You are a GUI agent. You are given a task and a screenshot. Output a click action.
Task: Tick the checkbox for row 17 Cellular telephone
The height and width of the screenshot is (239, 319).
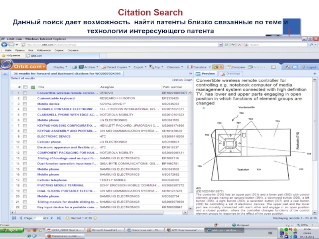pos(25,180)
